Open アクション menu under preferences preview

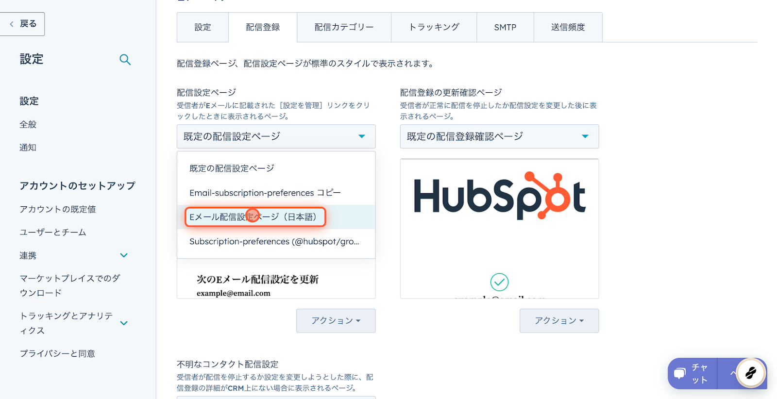click(x=336, y=321)
